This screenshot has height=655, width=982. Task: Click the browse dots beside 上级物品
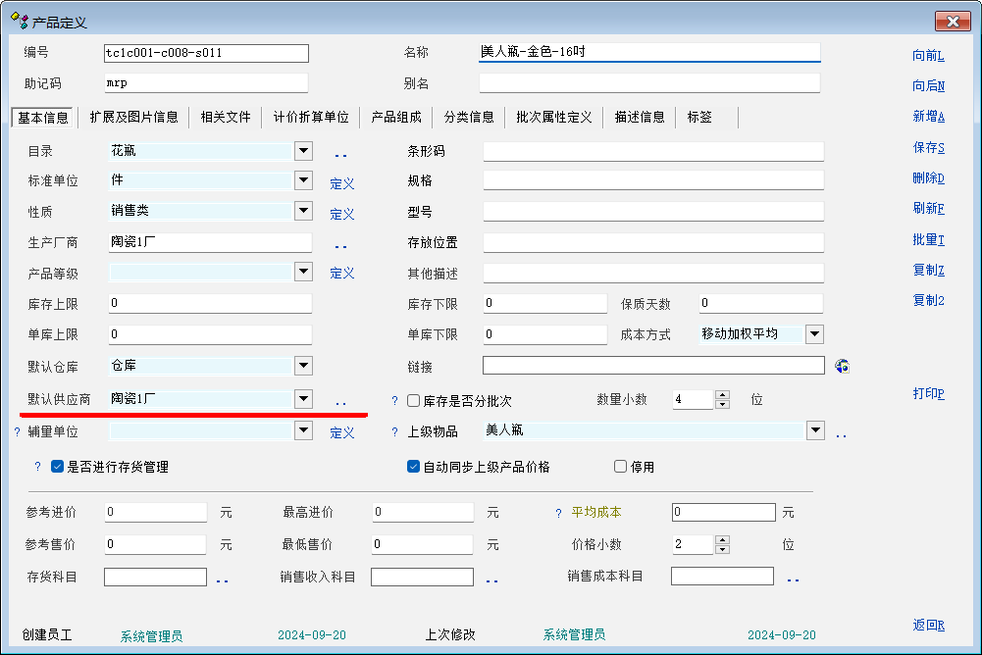tap(841, 433)
